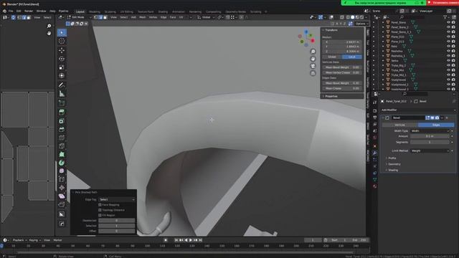Select the Smooth tool
The width and height of the screenshot is (459, 258).
62,171
